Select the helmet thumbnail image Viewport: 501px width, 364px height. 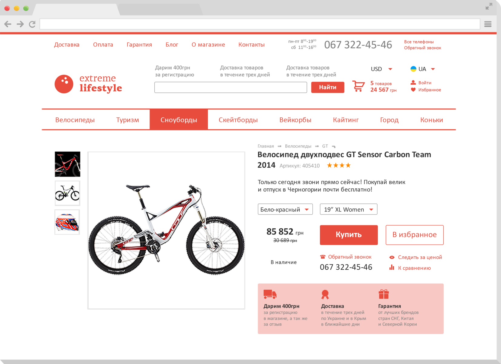[67, 222]
